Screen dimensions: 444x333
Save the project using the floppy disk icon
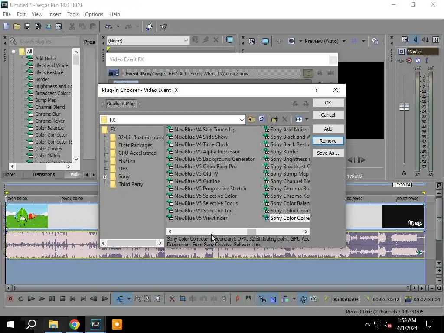tap(27, 26)
